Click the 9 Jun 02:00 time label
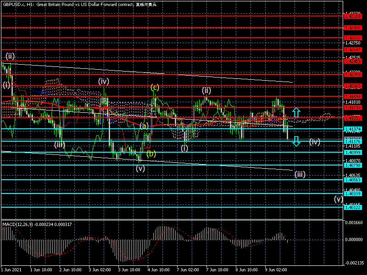 (276, 271)
